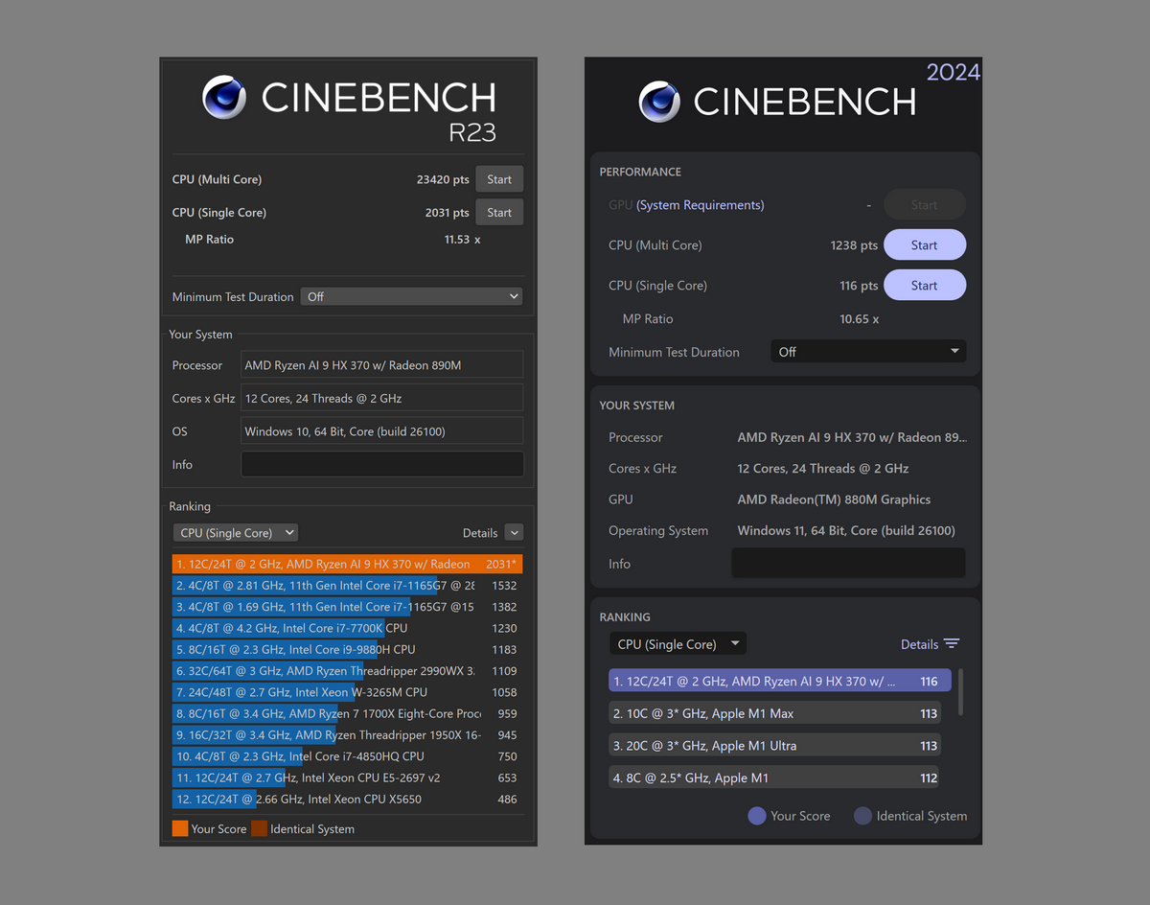
Task: Open GPU System Requirements link
Action: coord(701,205)
